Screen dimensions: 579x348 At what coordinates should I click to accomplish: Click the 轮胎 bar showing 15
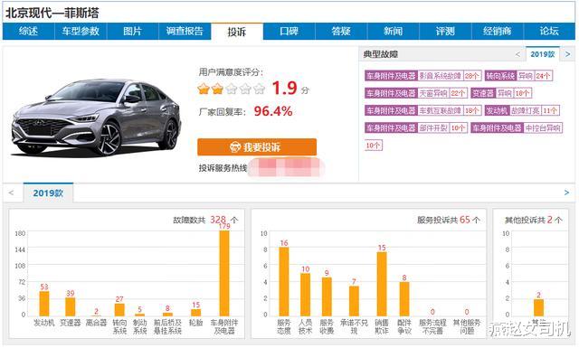click(x=195, y=313)
